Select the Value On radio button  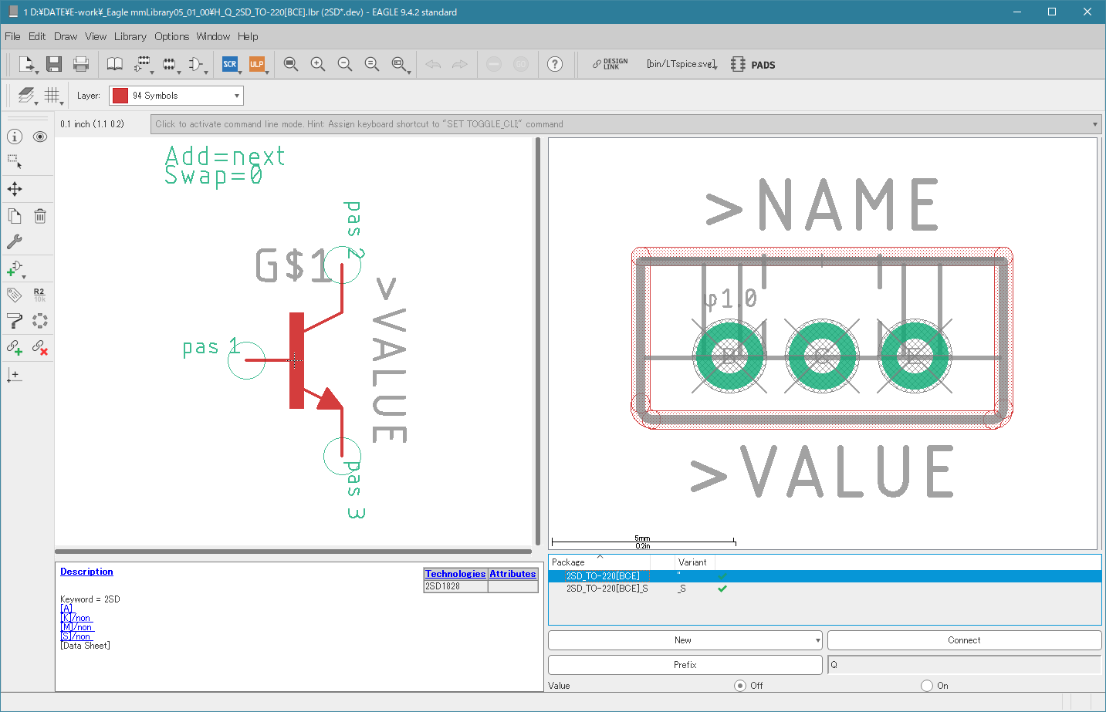click(x=927, y=686)
